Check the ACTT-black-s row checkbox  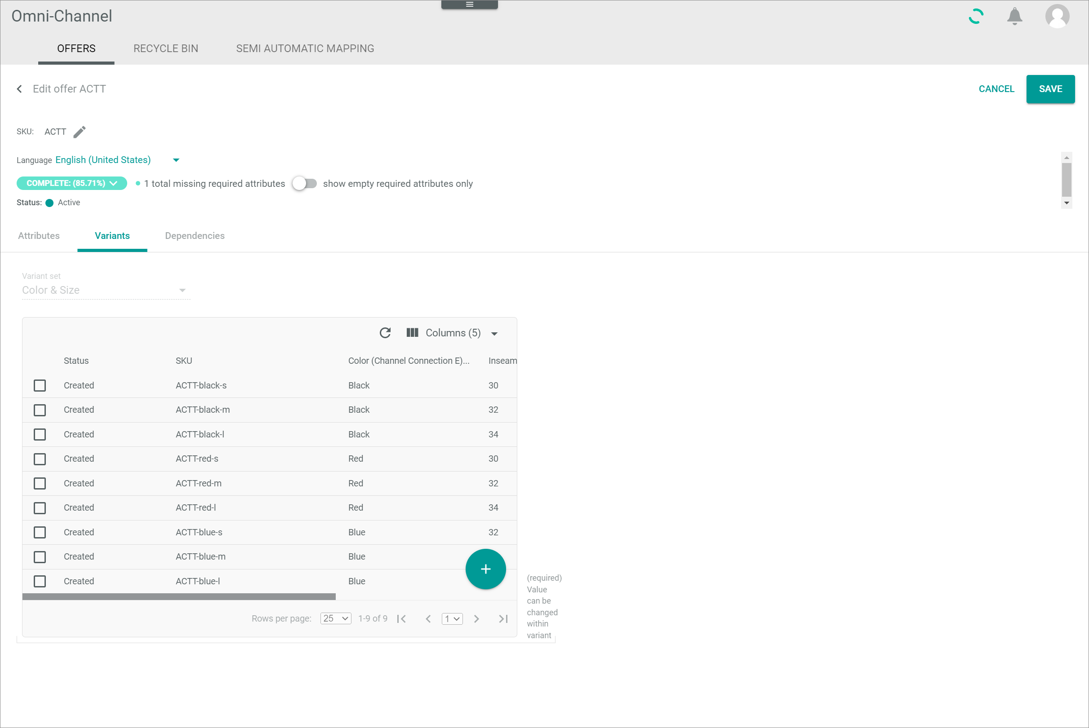tap(40, 385)
